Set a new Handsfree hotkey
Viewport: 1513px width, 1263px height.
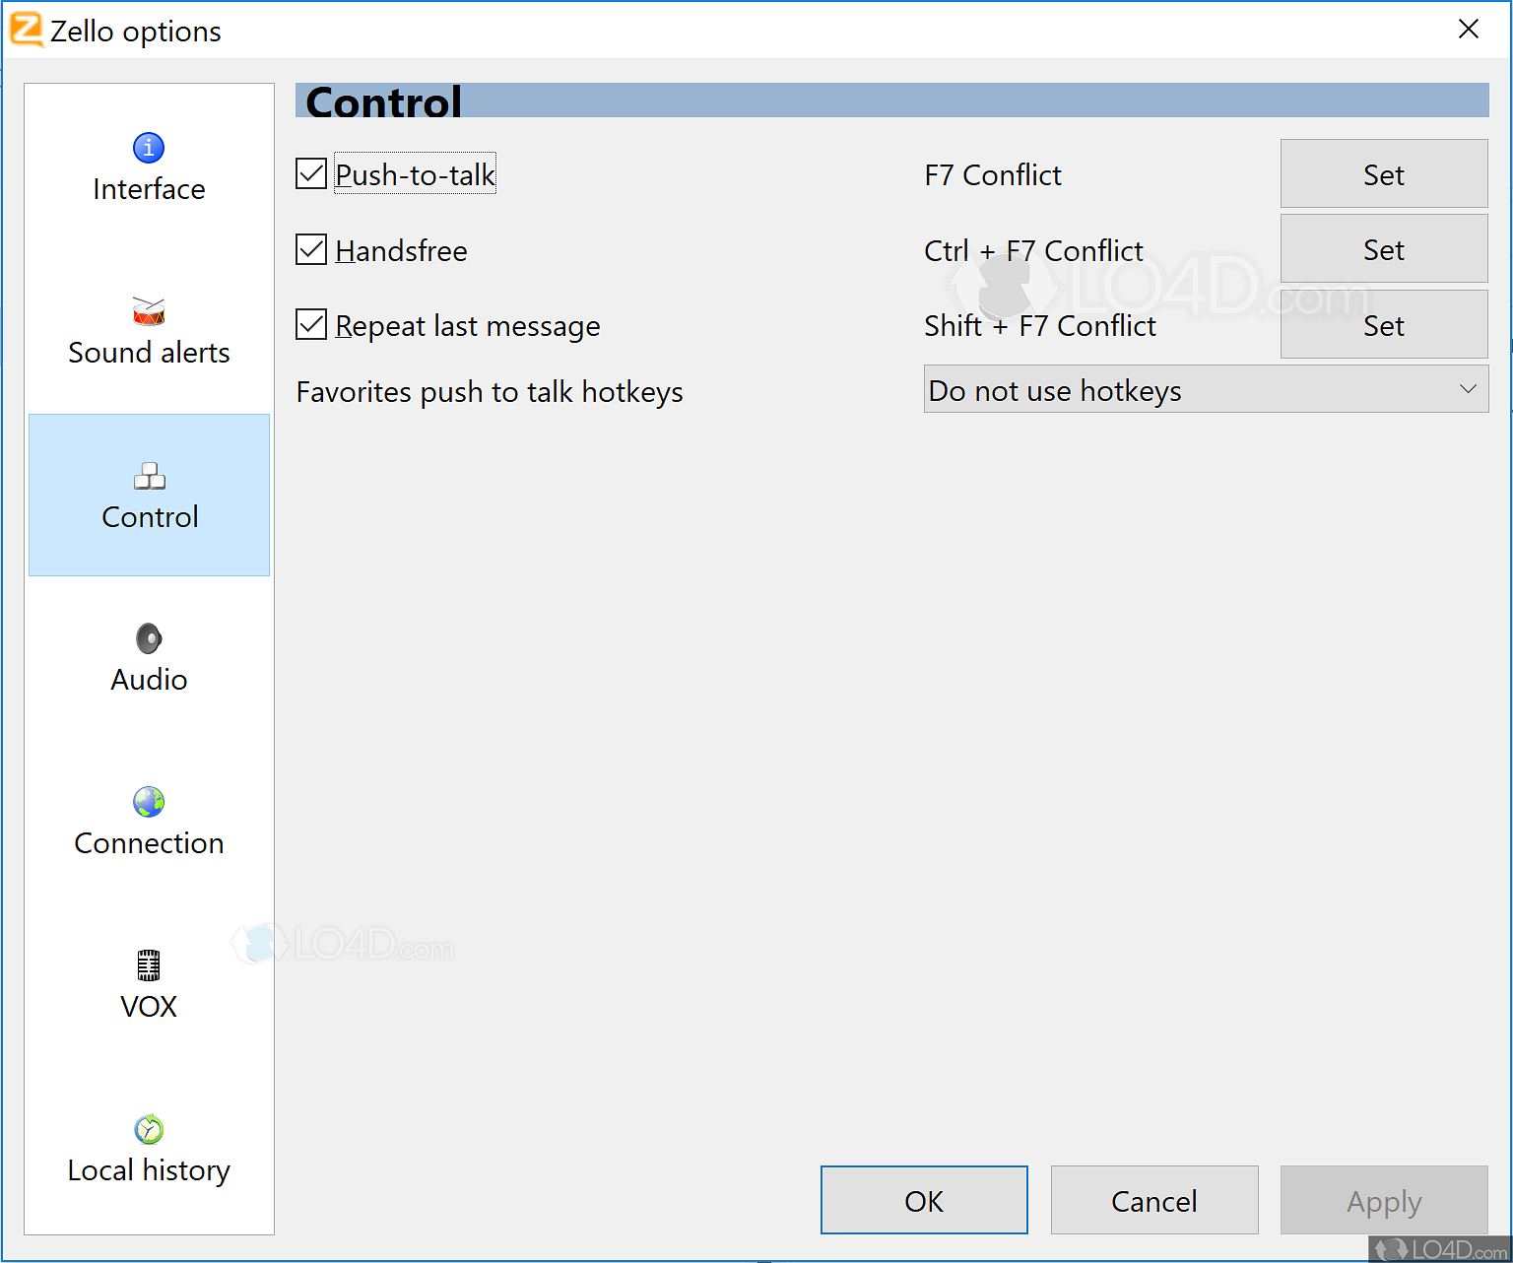click(1383, 248)
